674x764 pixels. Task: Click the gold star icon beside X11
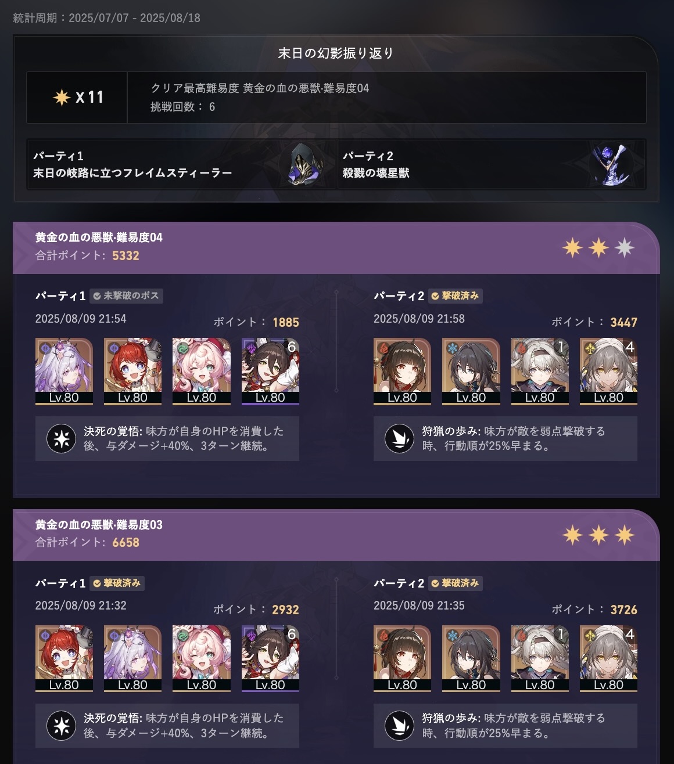62,97
